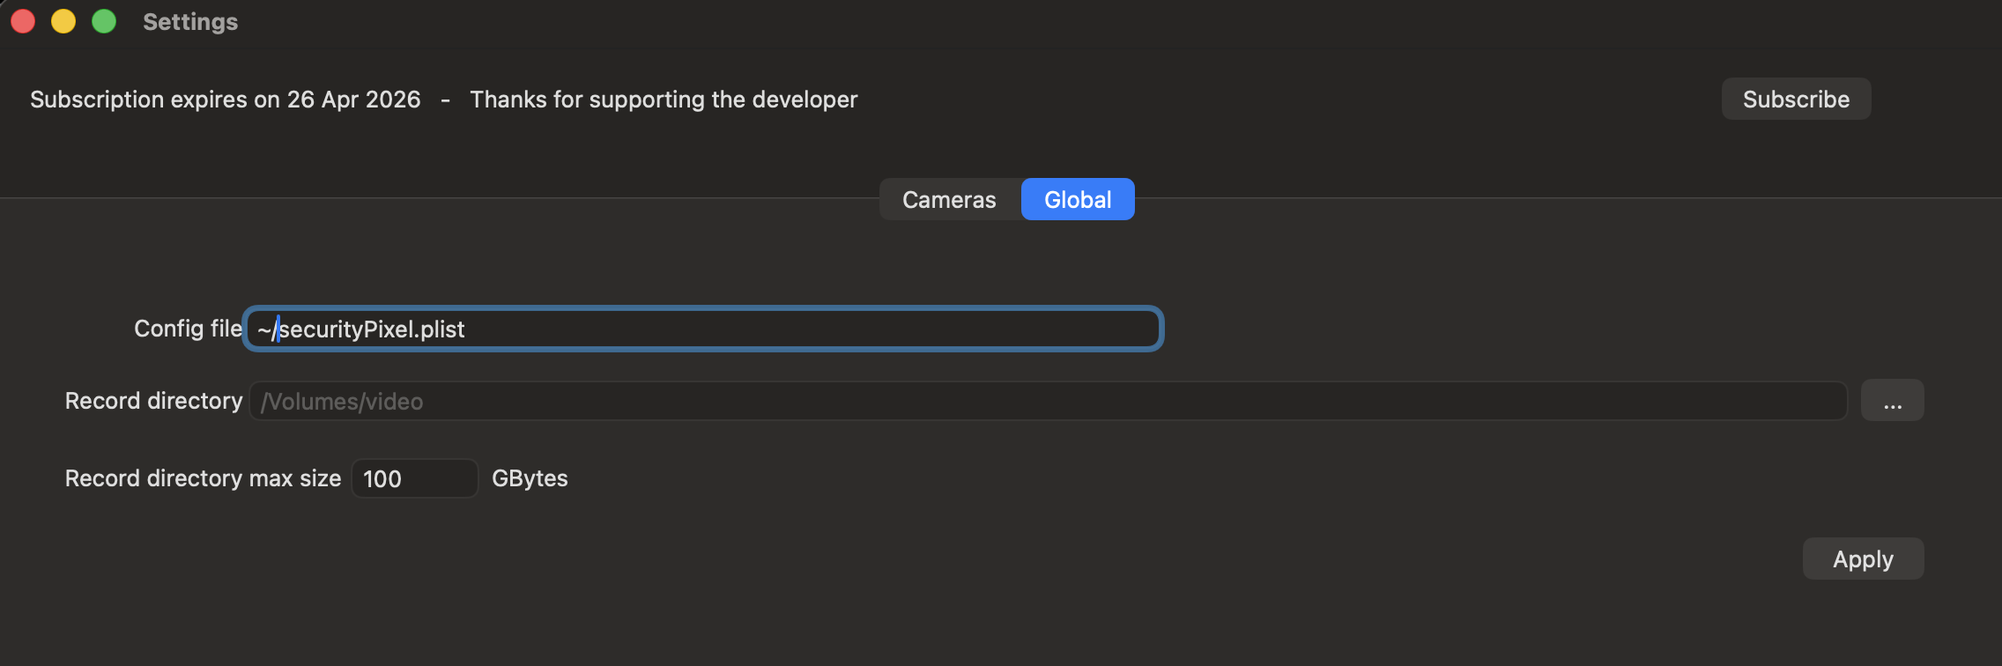Click the 'Record directory max size' label
Screen dimensions: 2002x666
tap(203, 478)
